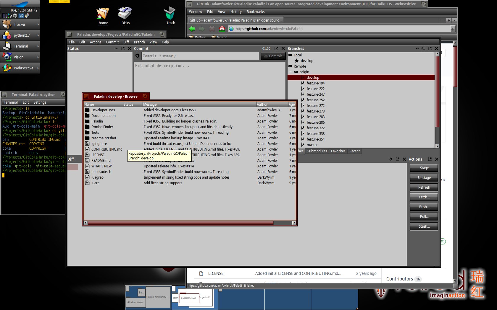Expand the WebPositive Deskbar entry

click(20, 68)
